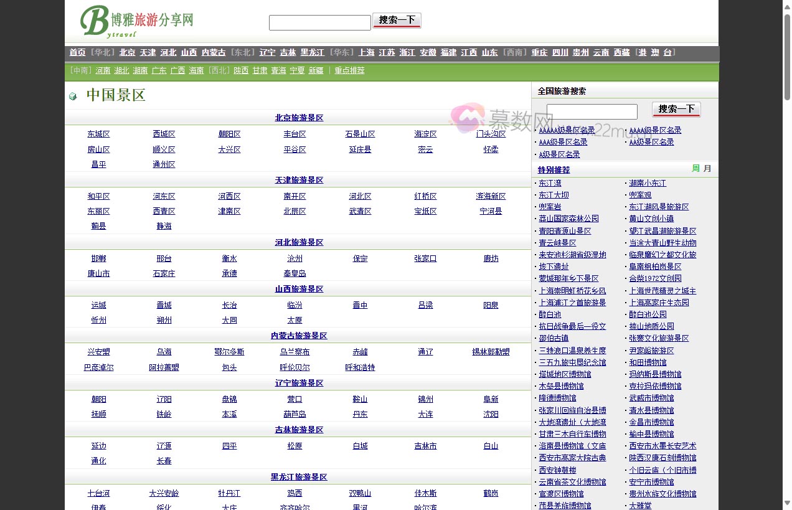Select 北京 in the top navigation bar

pos(126,52)
